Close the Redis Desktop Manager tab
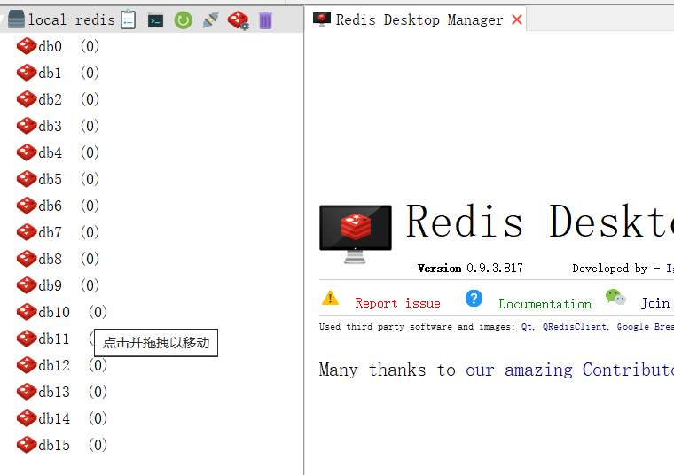The width and height of the screenshot is (674, 475). coord(517,19)
